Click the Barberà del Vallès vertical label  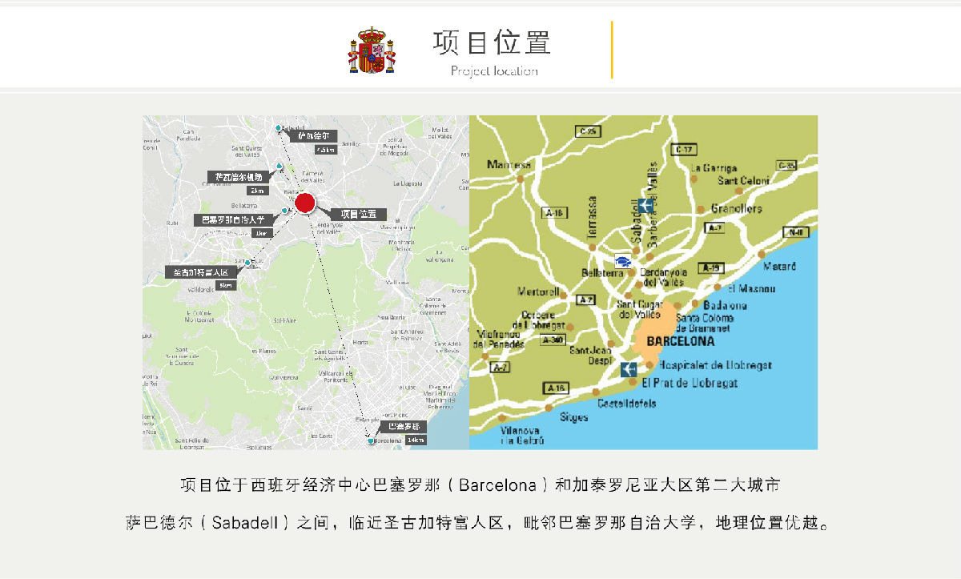(x=652, y=204)
